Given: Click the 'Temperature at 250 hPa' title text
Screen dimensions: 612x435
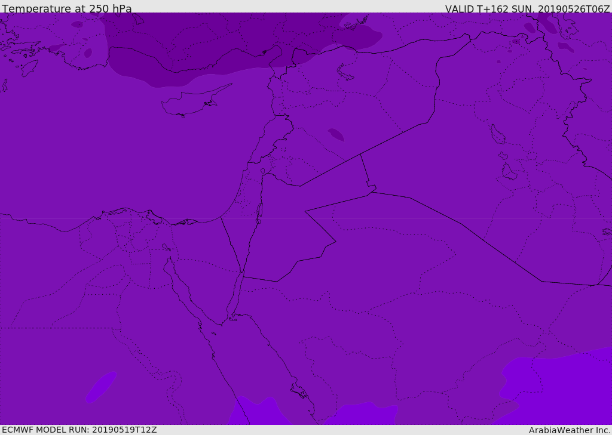Looking at the screenshot, I should coord(67,8).
